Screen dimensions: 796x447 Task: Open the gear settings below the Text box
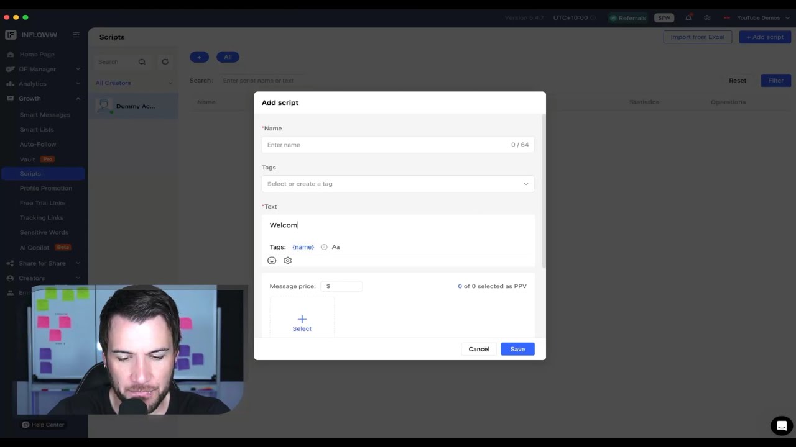[x=287, y=261]
